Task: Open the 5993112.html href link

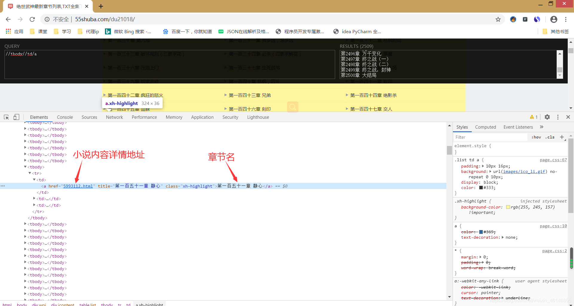Action: click(x=78, y=186)
